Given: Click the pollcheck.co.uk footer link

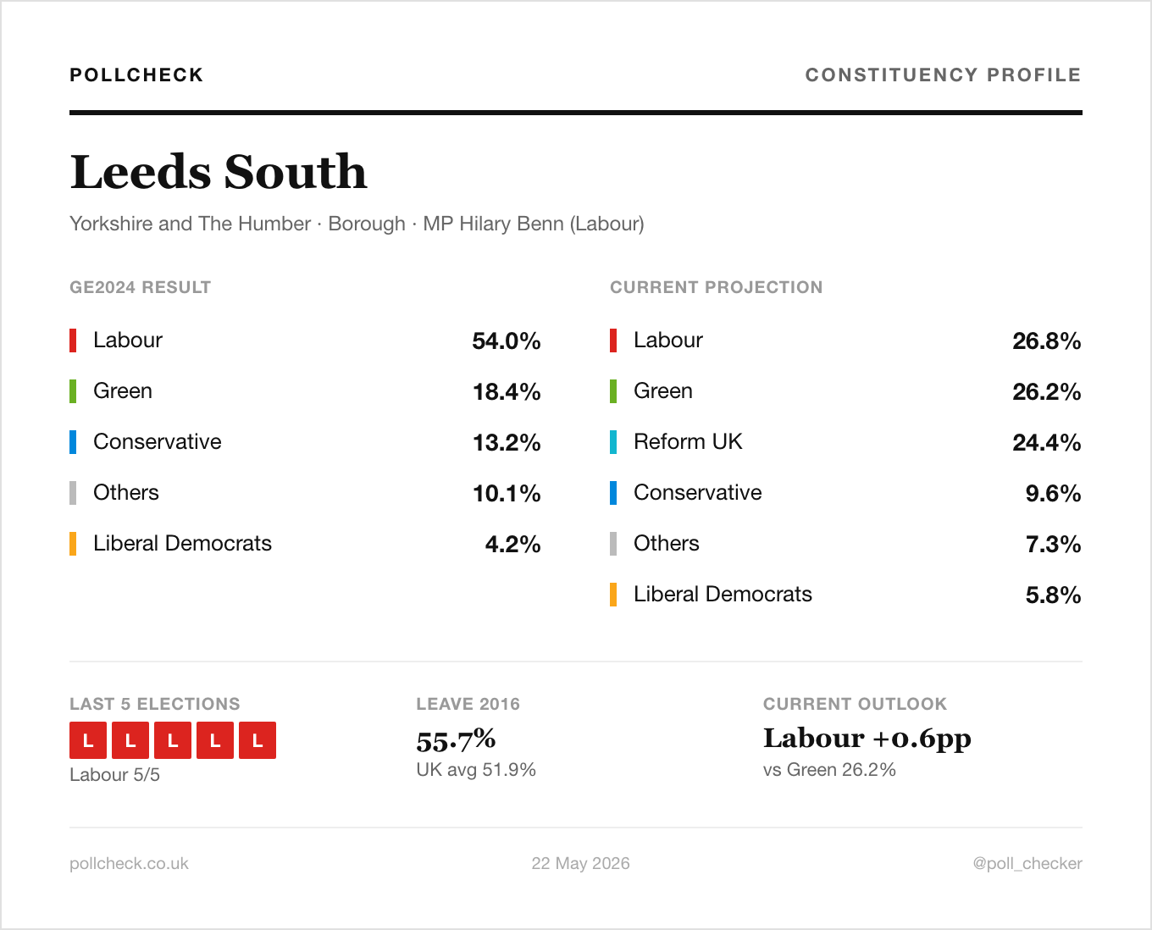Looking at the screenshot, I should coord(129,863).
